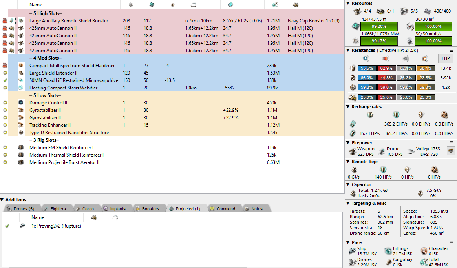Collapse the Resources panel
Screen dimensions: 457x268
click(x=348, y=3)
